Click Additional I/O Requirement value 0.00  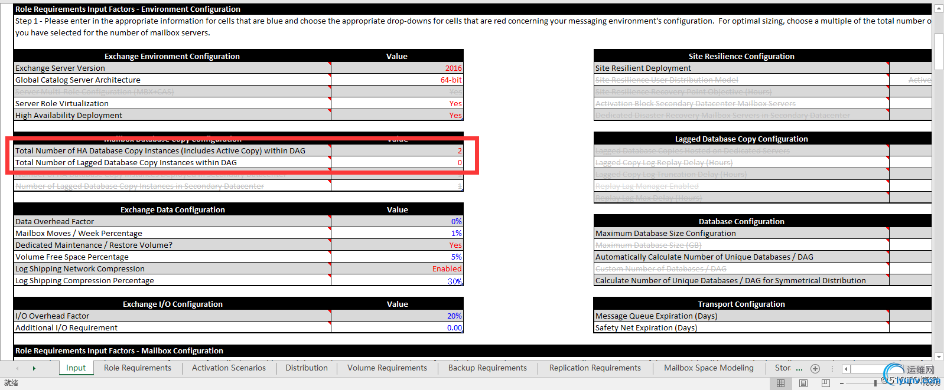[x=397, y=327]
